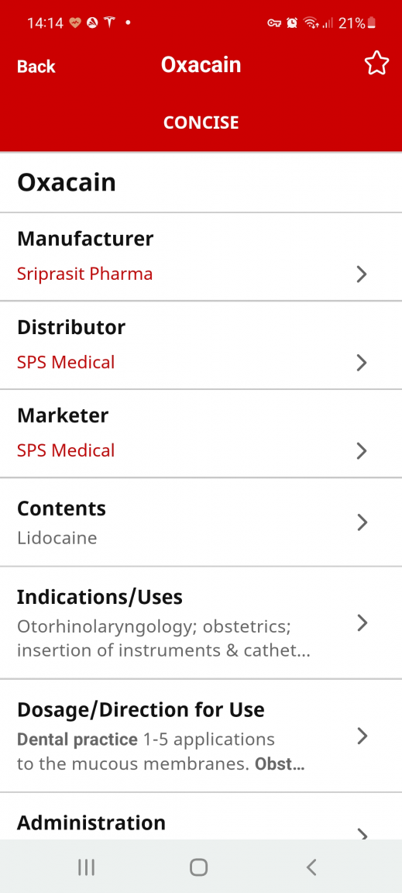Open the SPS Medical marketer link
This screenshot has height=893, width=402.
[x=66, y=450]
